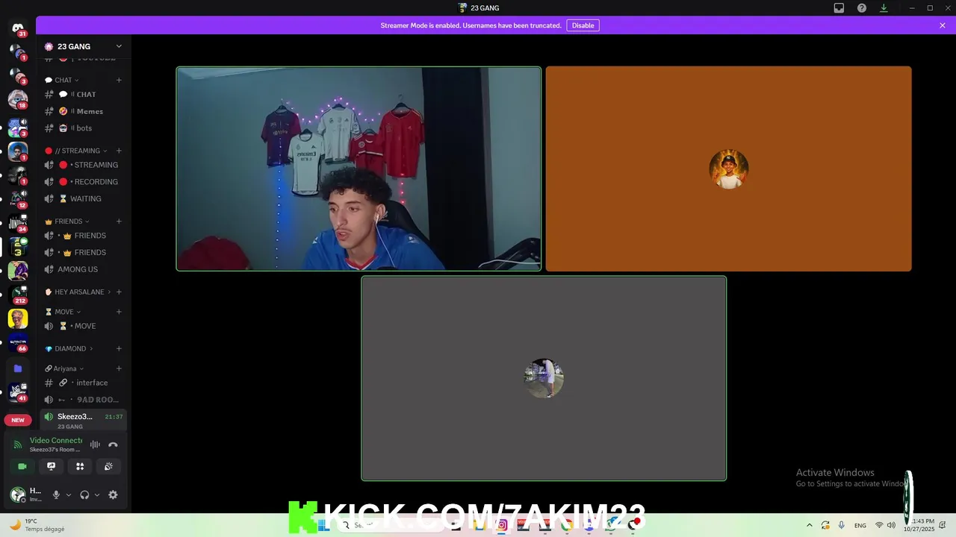
Task: Open 23 GANG server menu dropdown
Action: (119, 46)
